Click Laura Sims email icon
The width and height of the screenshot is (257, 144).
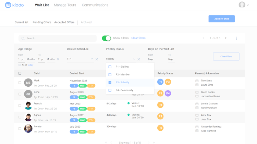click(x=197, y=85)
